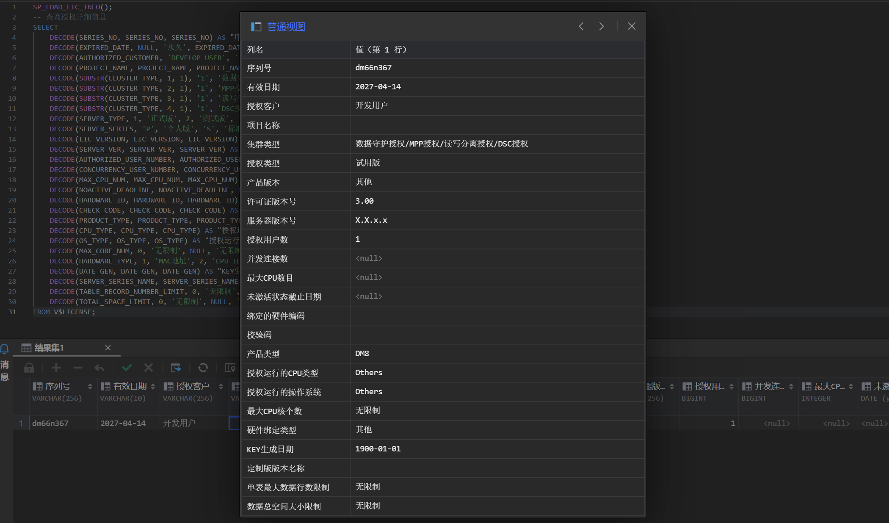Click the 并发连接数 null value in the dialog
This screenshot has height=523, width=889.
pos(369,258)
